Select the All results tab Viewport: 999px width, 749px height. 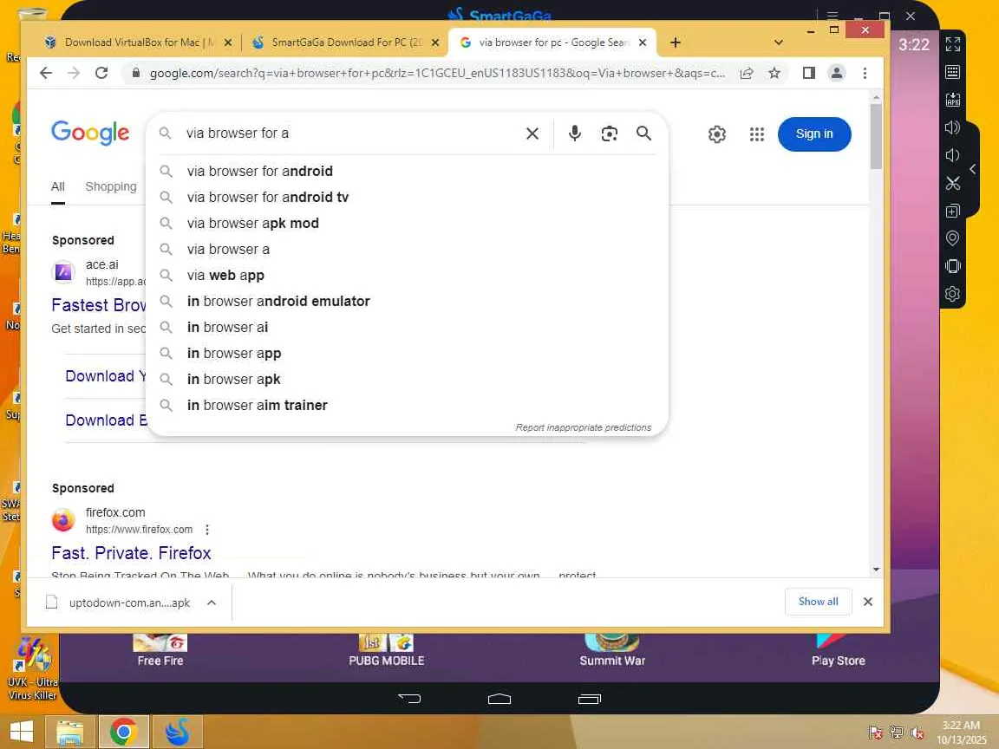58,186
